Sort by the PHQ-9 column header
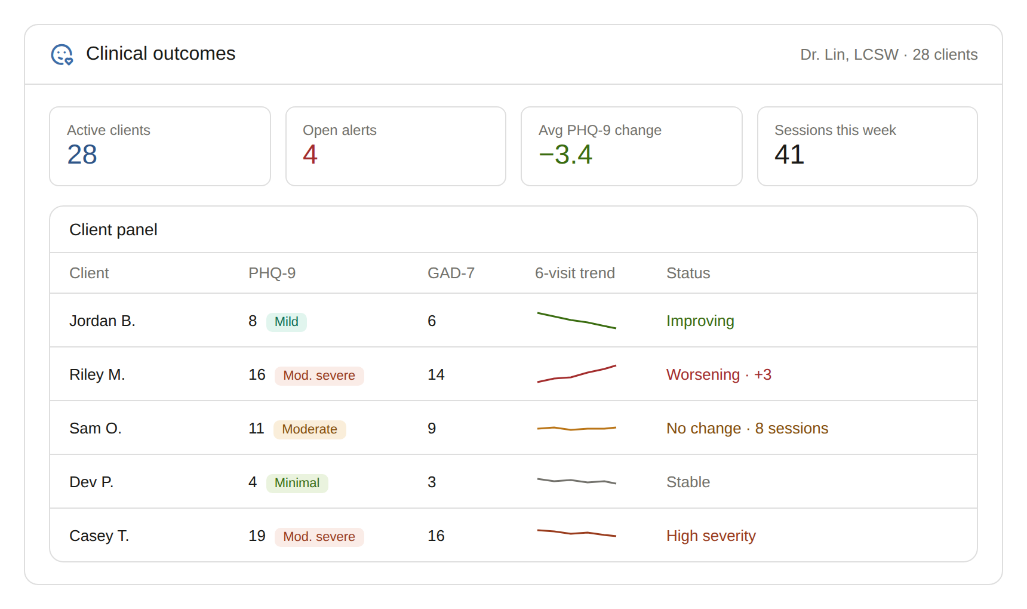The height and width of the screenshot is (609, 1027). [272, 273]
